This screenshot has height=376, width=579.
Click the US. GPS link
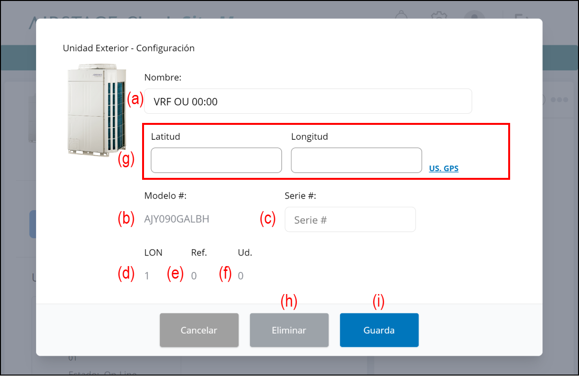coord(444,168)
